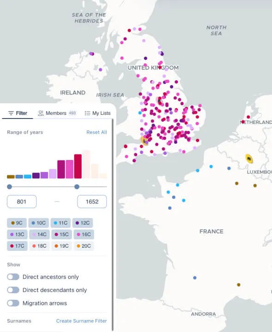Viewport: 272px width, 332px height.
Task: Click the yellow marker in southwest England
Action: pos(144,141)
